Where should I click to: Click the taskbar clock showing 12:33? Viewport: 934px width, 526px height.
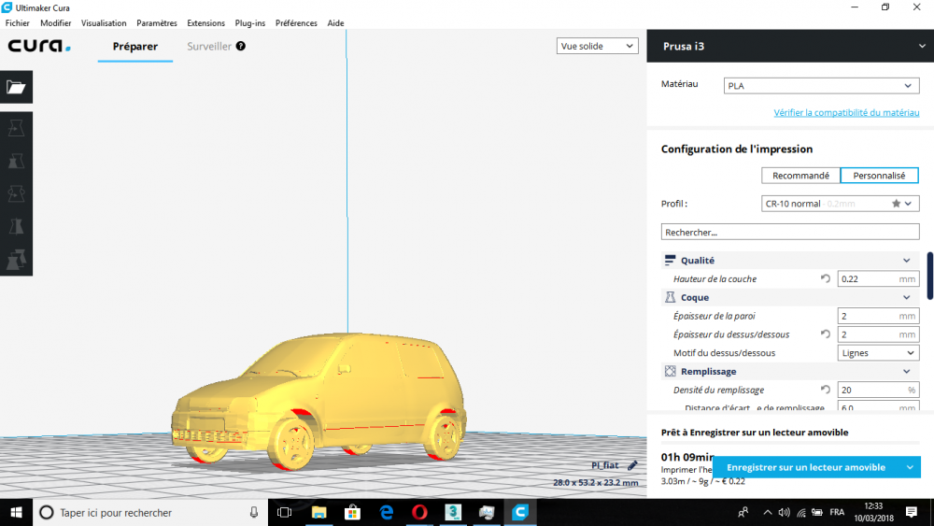(x=874, y=512)
